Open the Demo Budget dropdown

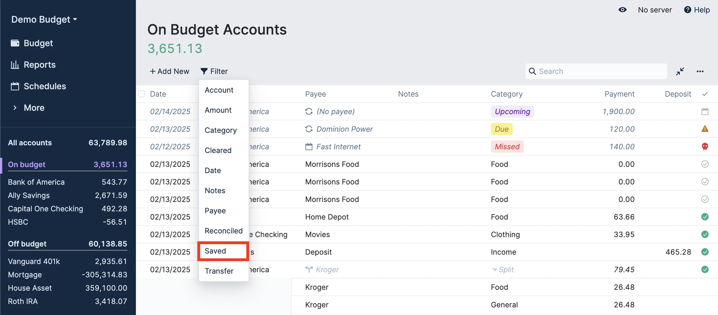44,19
